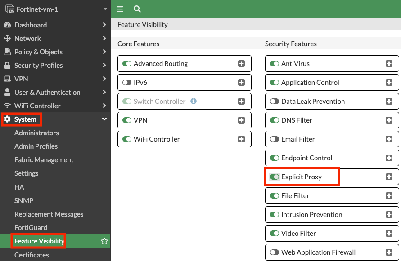
Task: Click the star icon beside Feature Visibility
Action: tap(104, 241)
